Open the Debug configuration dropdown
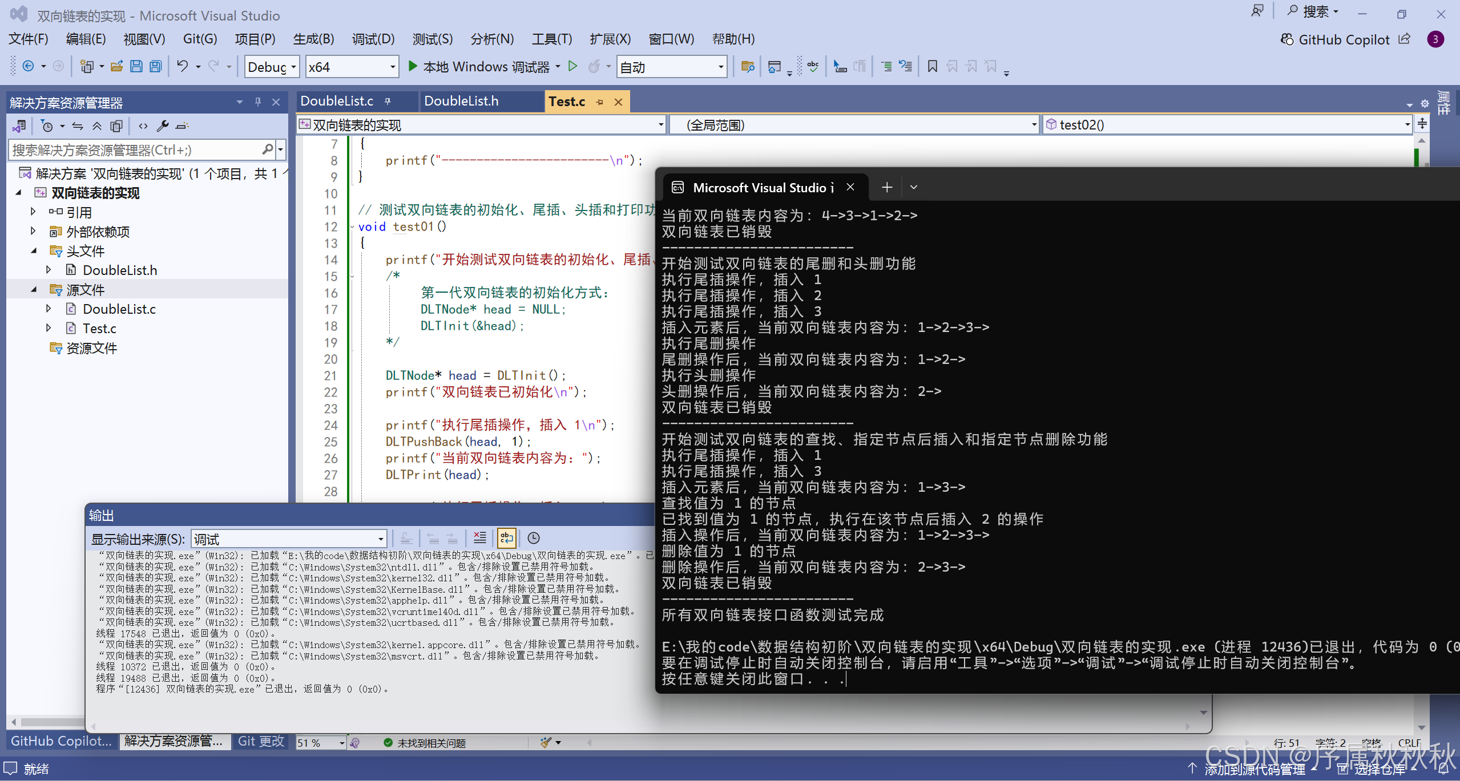This screenshot has height=781, width=1460. click(271, 67)
